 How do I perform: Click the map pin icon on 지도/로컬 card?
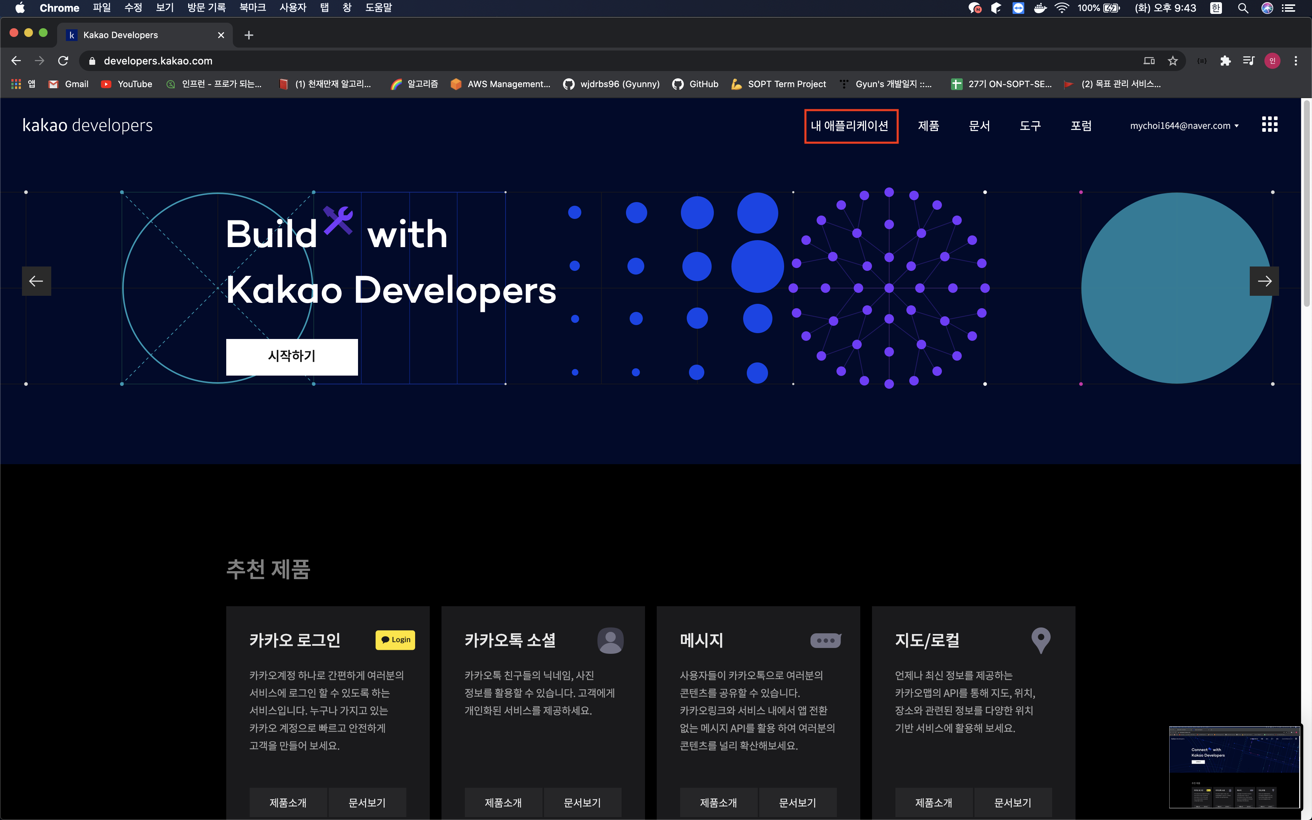[1040, 640]
